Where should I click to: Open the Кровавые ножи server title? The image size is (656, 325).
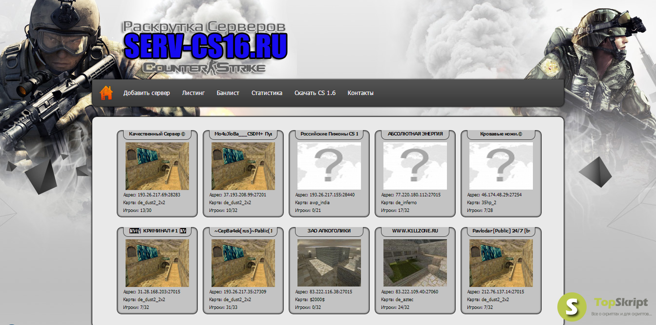click(x=501, y=134)
